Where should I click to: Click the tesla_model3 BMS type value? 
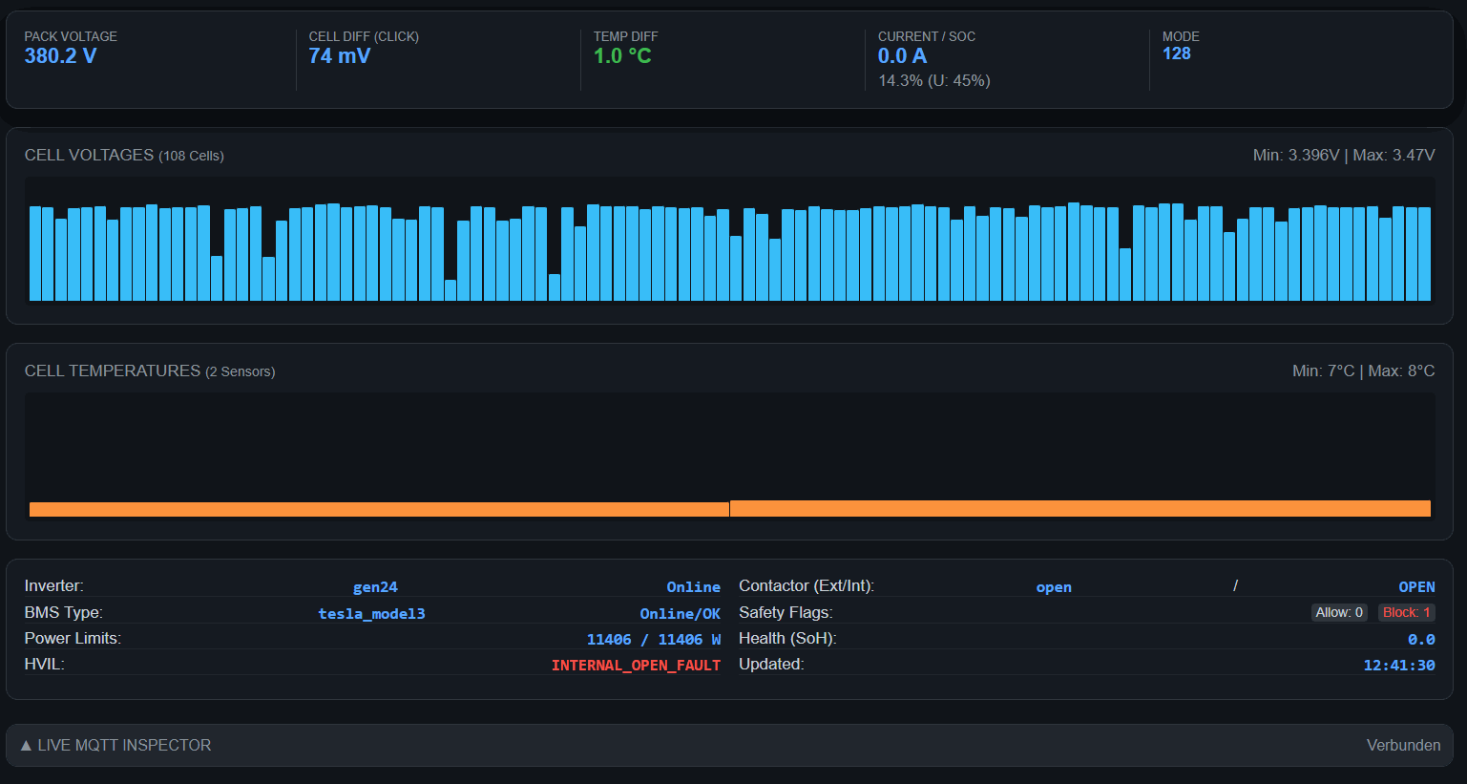coord(371,614)
